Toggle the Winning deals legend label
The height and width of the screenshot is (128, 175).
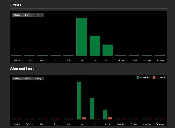[145, 78]
